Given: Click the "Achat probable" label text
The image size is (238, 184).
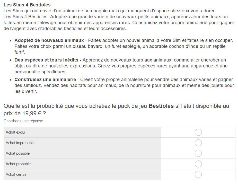Looking at the screenshot, I should 18,164.
